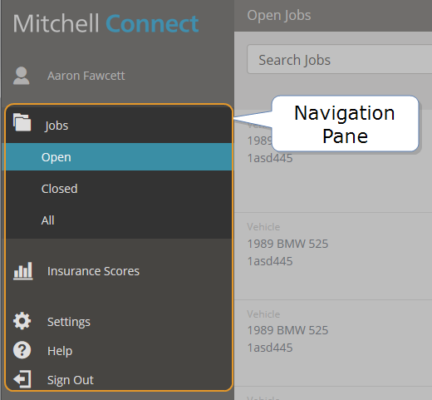Click the Insurance Scores bar chart icon
This screenshot has width=432, height=400.
tap(23, 271)
